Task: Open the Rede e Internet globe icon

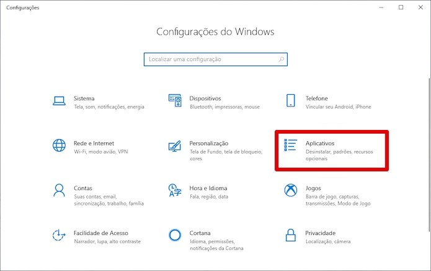Action: click(x=59, y=145)
